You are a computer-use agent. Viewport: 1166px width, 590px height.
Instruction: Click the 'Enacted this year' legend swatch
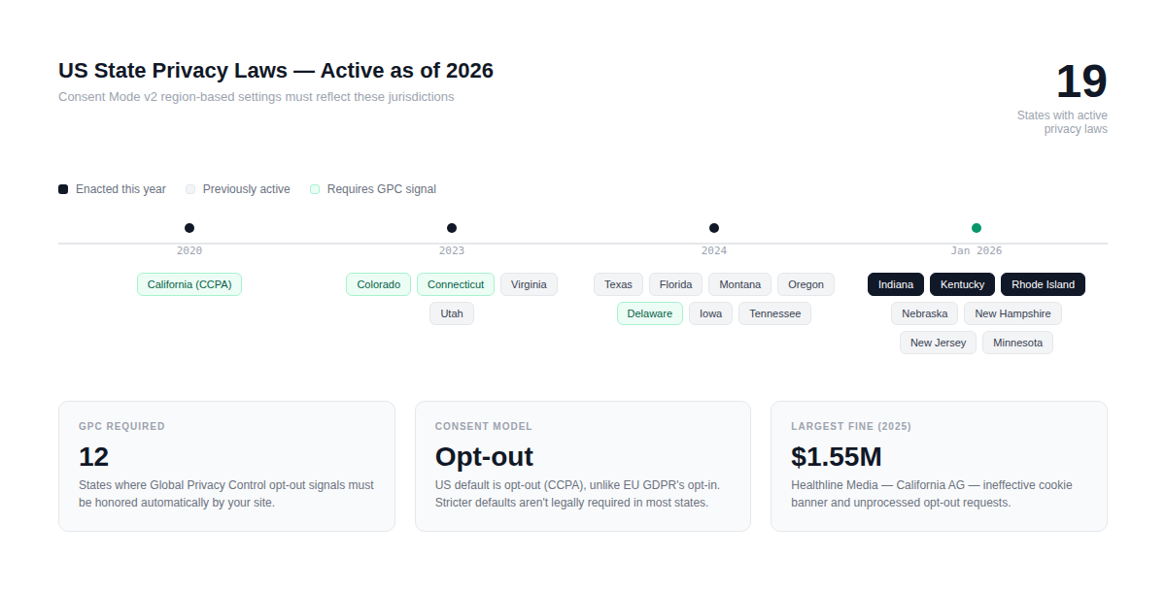pyautogui.click(x=63, y=189)
